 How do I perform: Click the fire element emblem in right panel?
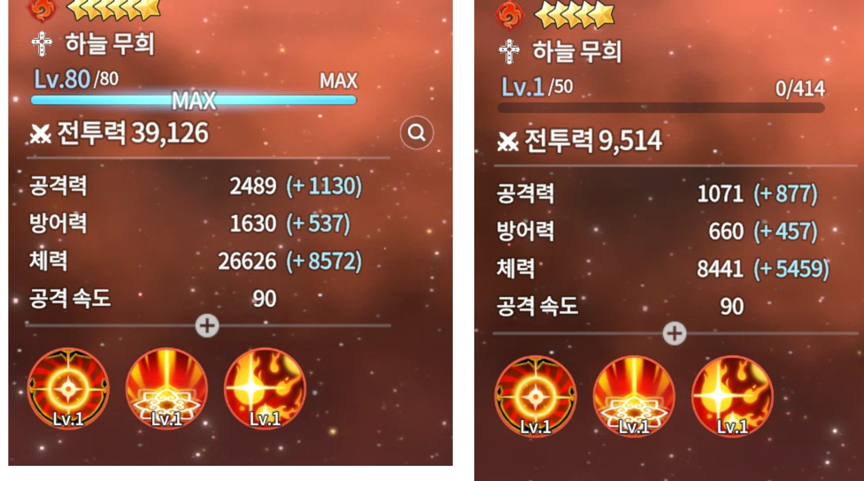click(x=509, y=15)
